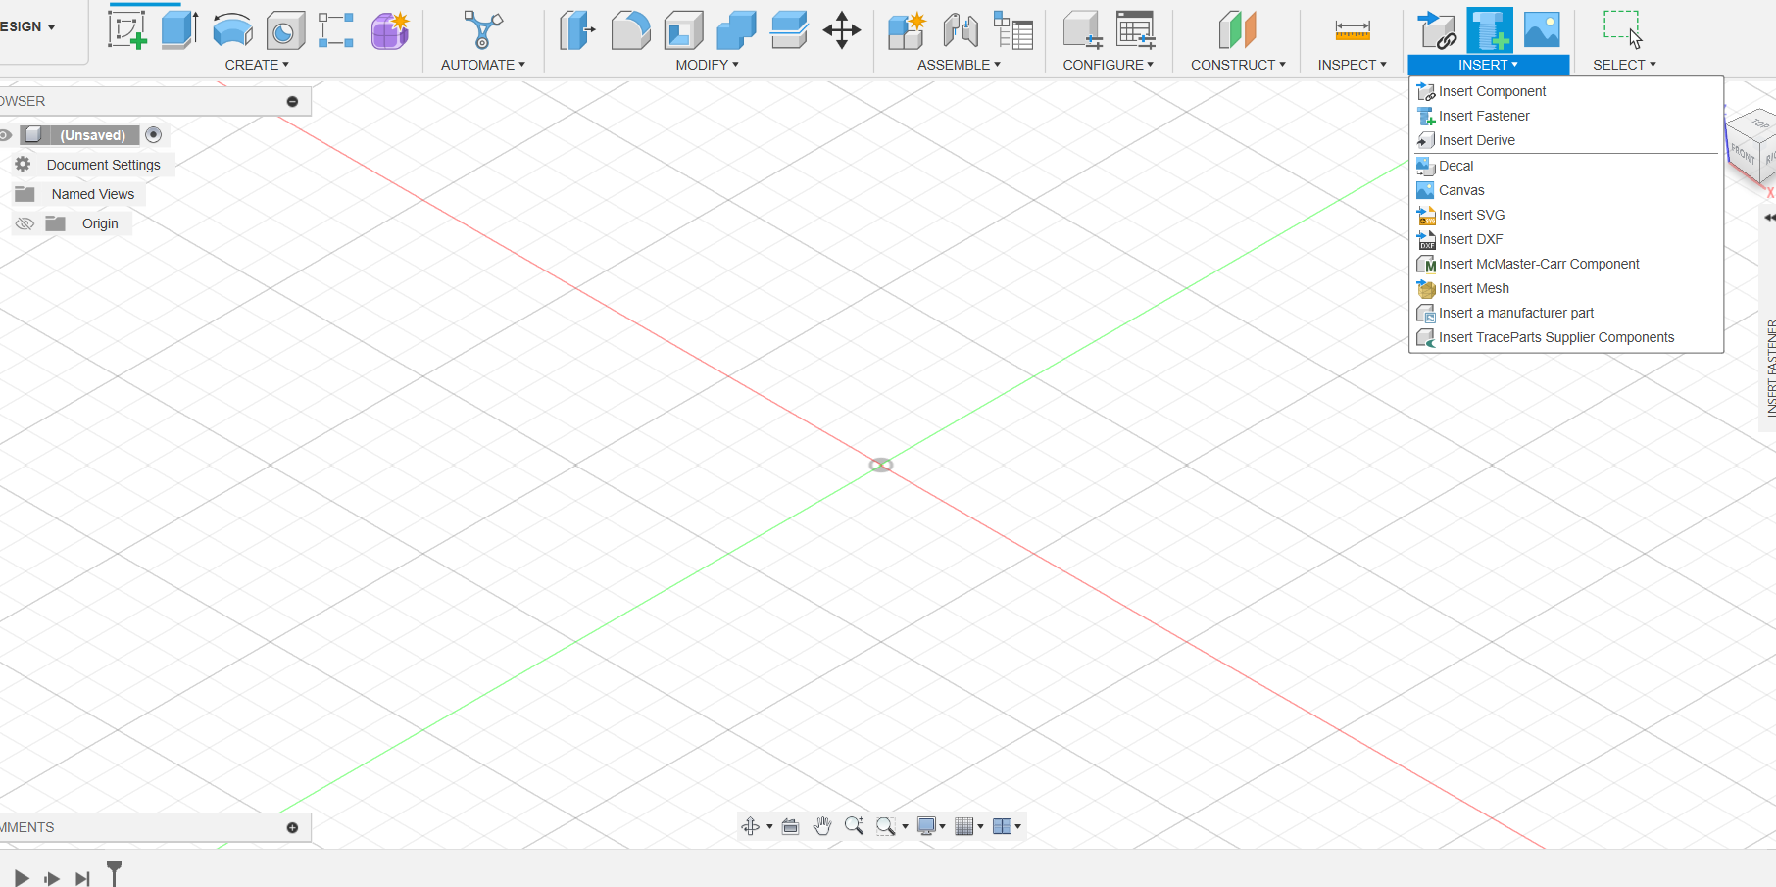
Task: Toggle visibility of the (Unsaved) component
Action: tap(5, 135)
